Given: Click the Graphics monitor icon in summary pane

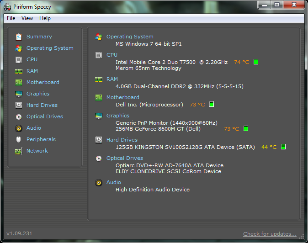Looking at the screenshot, I should (99, 116).
